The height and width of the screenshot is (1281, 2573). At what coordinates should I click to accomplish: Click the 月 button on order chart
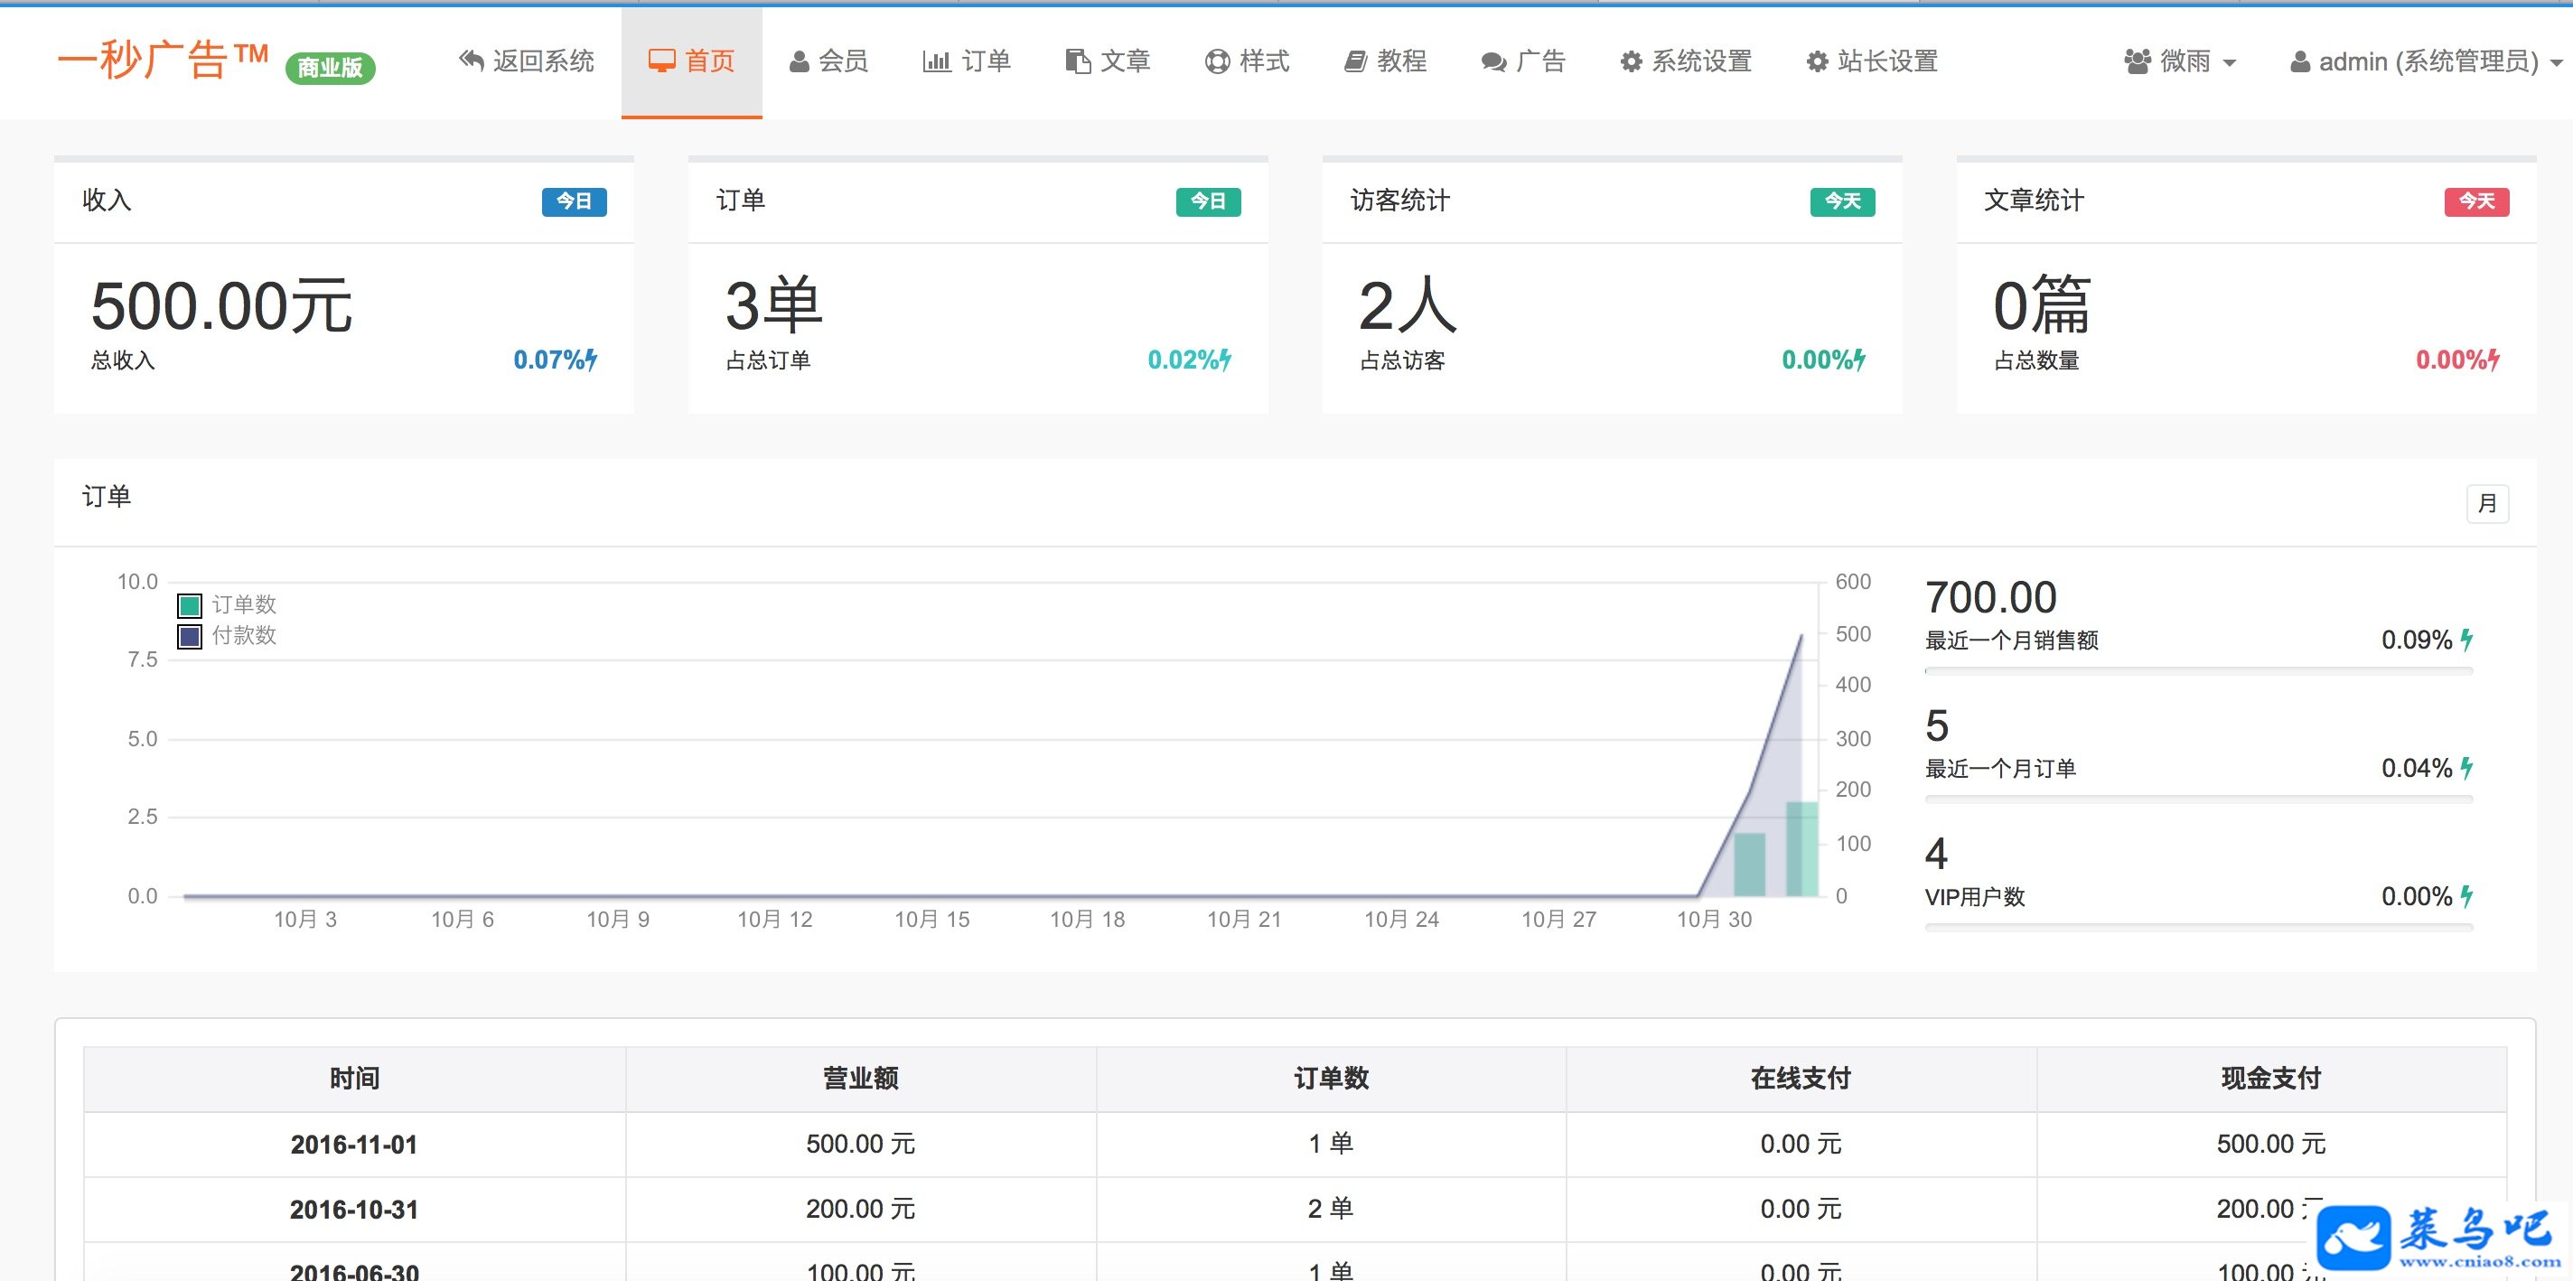(2487, 503)
